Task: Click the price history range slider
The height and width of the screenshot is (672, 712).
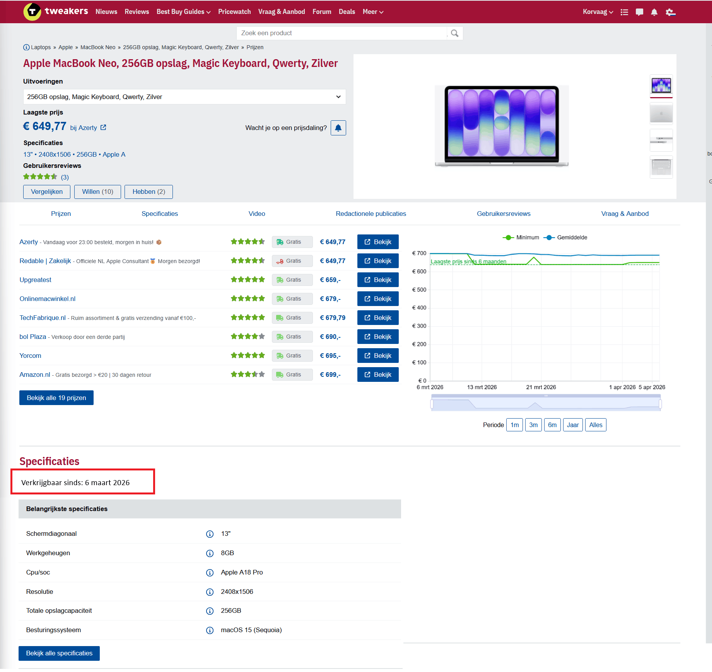Action: [x=545, y=403]
